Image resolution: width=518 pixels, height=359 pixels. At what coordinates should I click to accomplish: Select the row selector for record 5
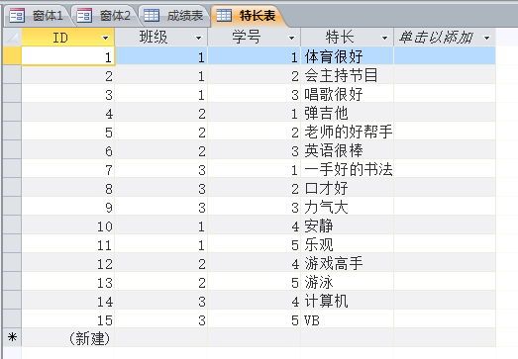12,133
